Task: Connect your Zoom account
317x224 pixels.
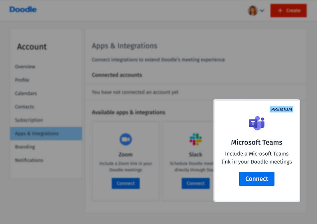Action: click(125, 183)
